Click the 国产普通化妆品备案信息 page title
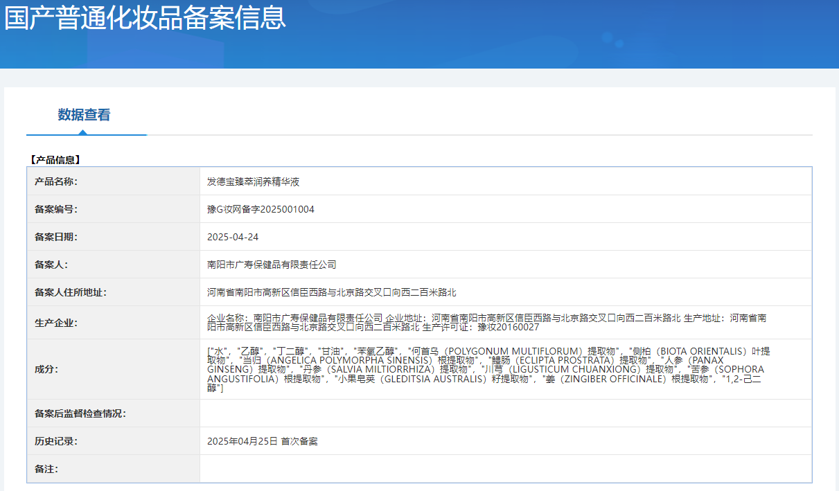Screen dimensions: 839x491 (x=145, y=17)
